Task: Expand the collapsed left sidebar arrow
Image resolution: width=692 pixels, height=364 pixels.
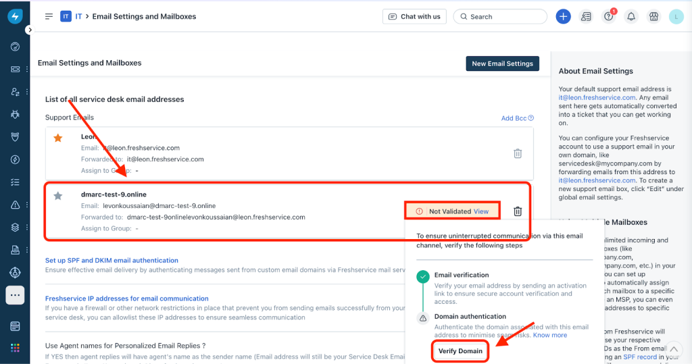Action: (29, 30)
